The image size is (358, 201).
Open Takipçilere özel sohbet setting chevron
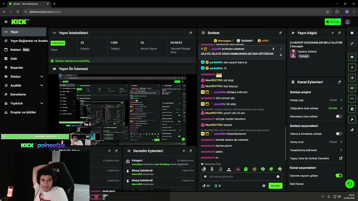pos(341,108)
